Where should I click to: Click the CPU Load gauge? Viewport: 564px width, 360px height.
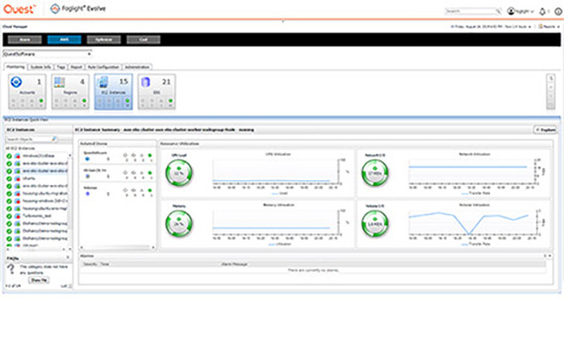point(179,173)
